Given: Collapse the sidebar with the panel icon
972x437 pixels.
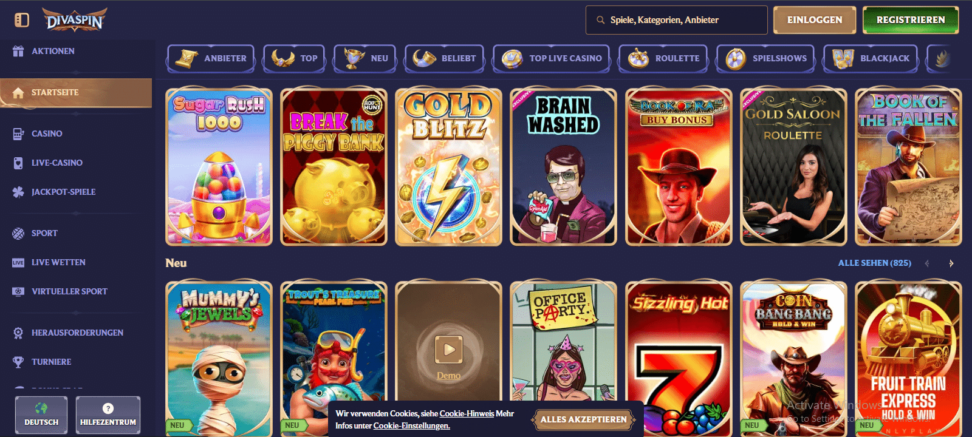Looking at the screenshot, I should pos(22,20).
